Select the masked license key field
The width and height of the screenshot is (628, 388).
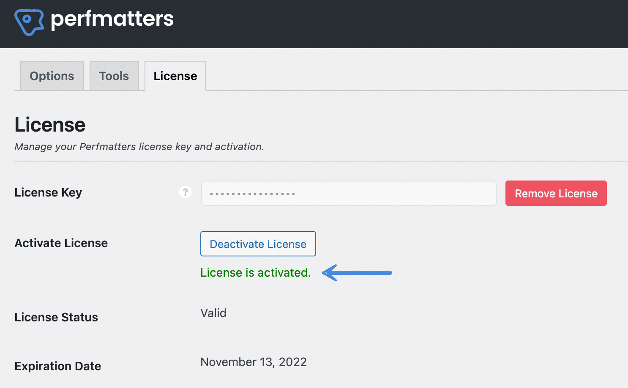[348, 193]
